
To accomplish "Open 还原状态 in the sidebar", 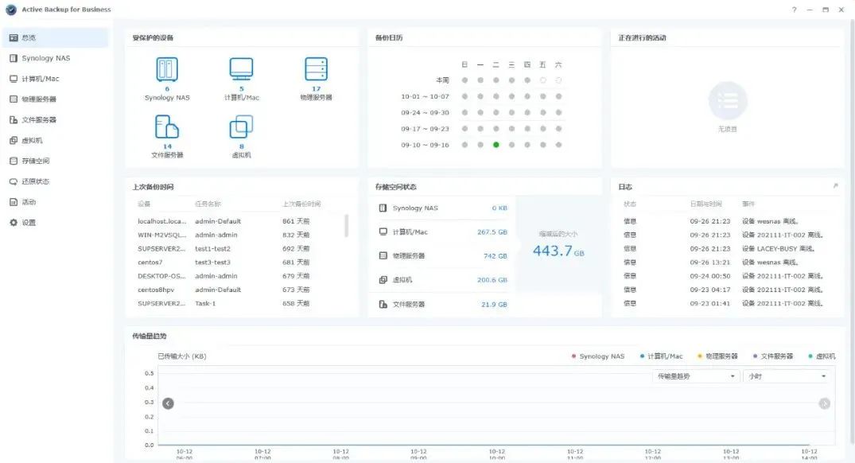I will pos(56,181).
